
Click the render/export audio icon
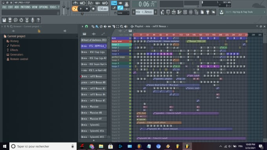10,20
